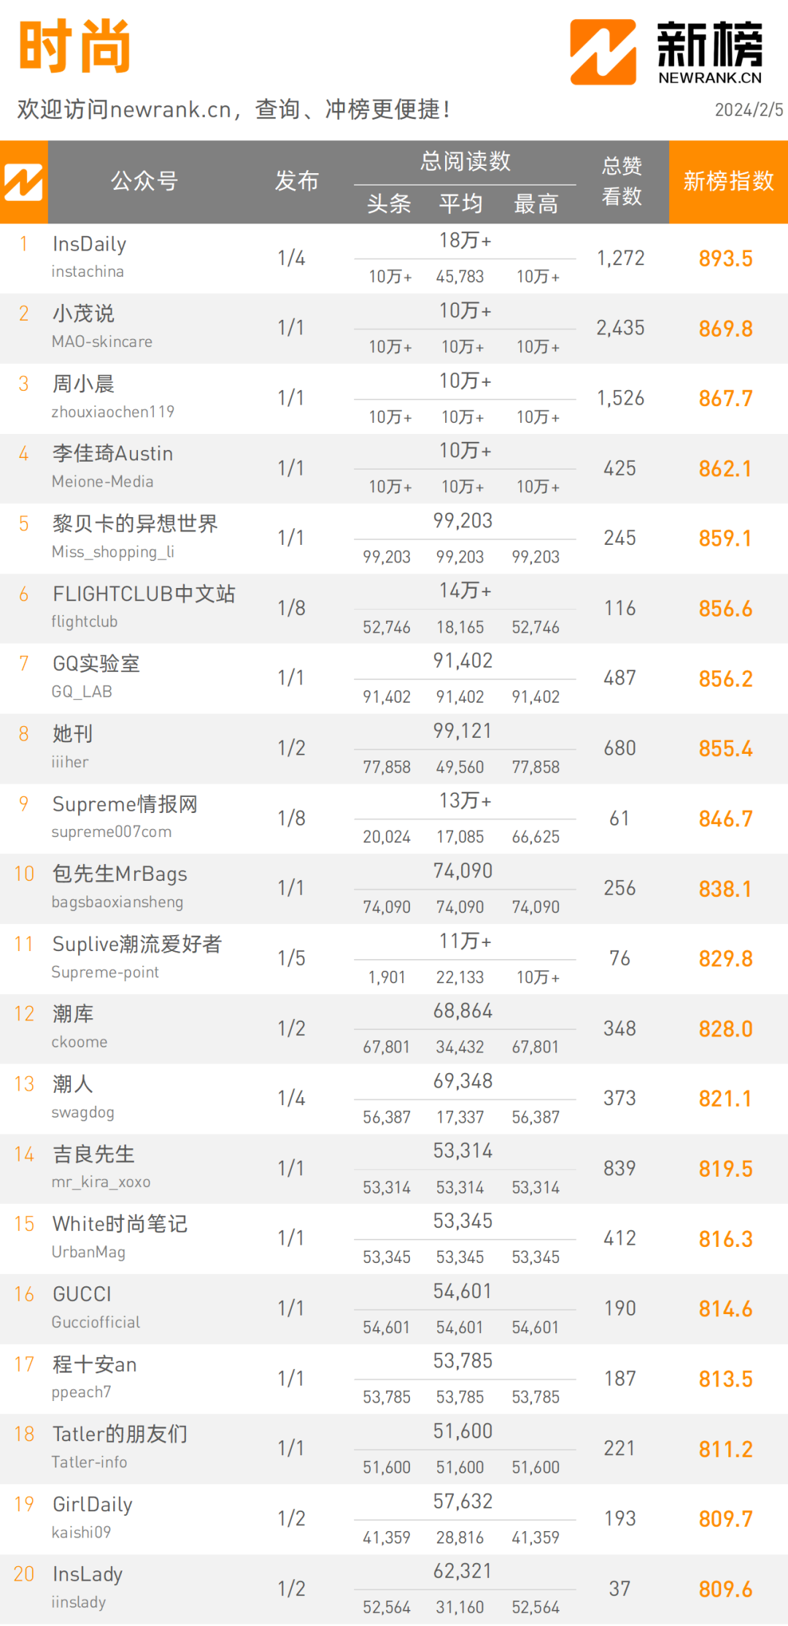
Task: Click the 新榜 NEWRANK.CN brand text
Action: (710, 53)
